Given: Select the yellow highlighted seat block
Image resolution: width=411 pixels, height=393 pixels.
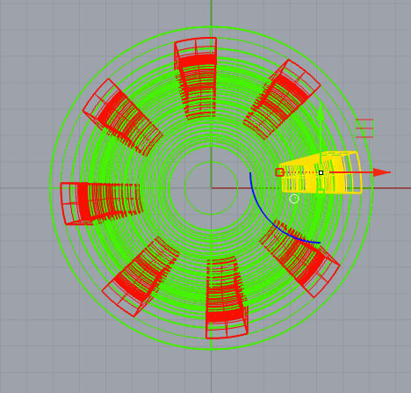Looking at the screenshot, I should [321, 173].
